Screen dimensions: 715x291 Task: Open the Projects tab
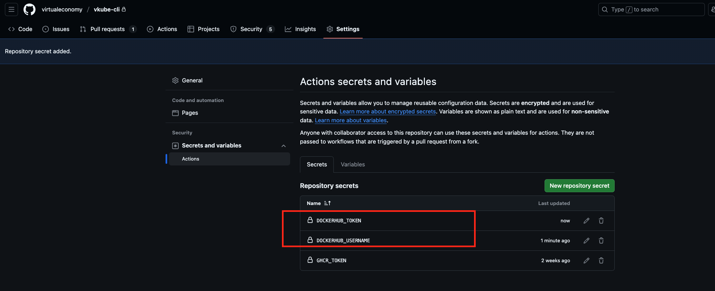[x=204, y=29]
